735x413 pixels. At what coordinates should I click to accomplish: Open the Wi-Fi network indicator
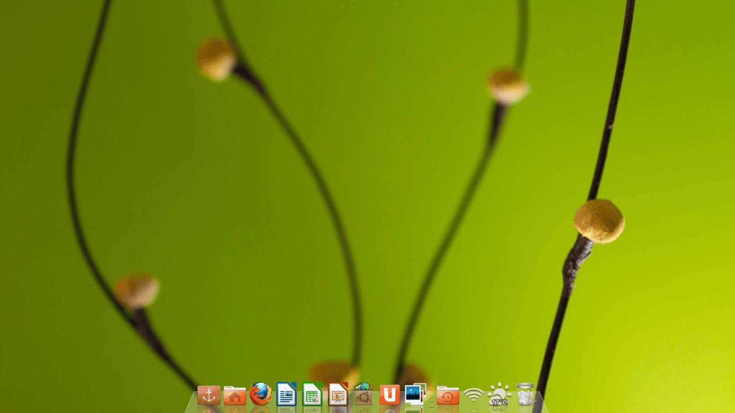click(473, 395)
